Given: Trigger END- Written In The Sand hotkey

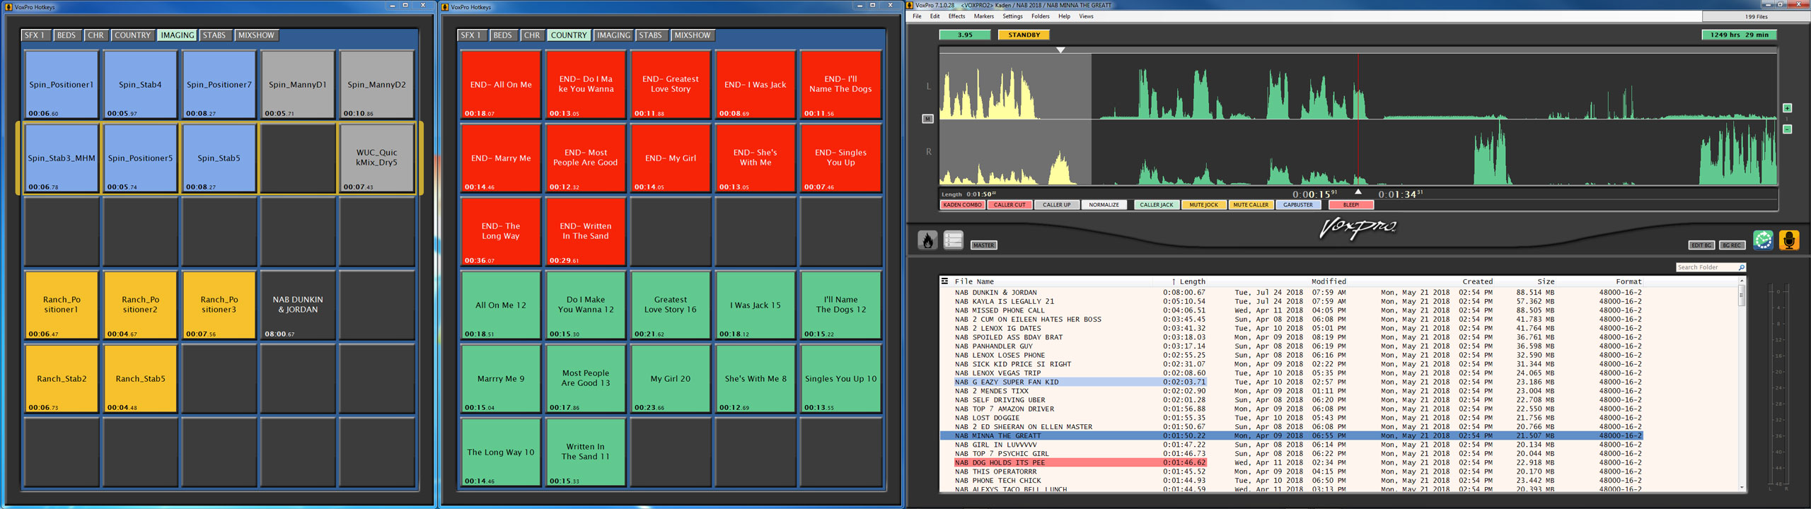Looking at the screenshot, I should tap(585, 231).
